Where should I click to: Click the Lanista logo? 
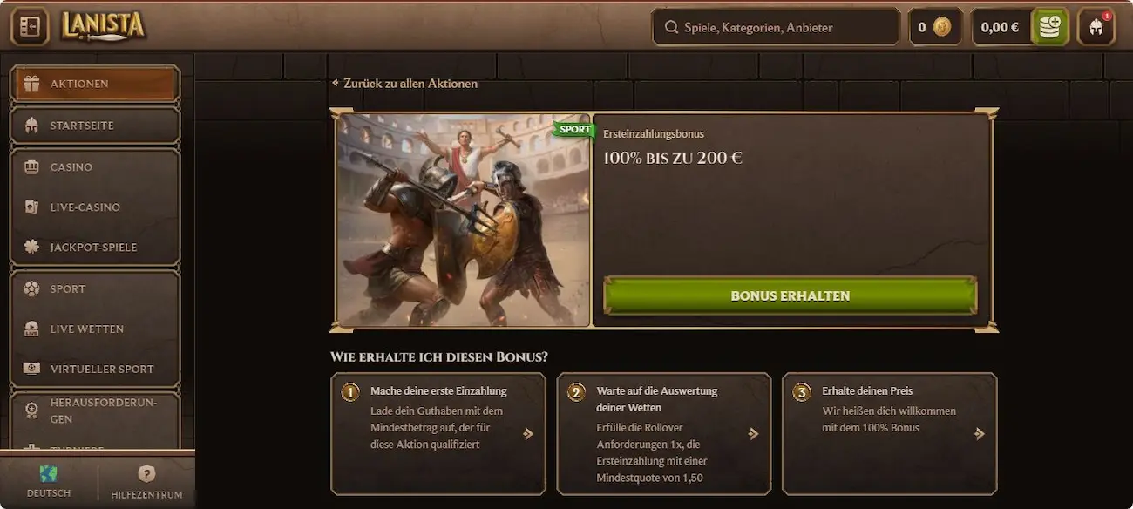point(103,26)
